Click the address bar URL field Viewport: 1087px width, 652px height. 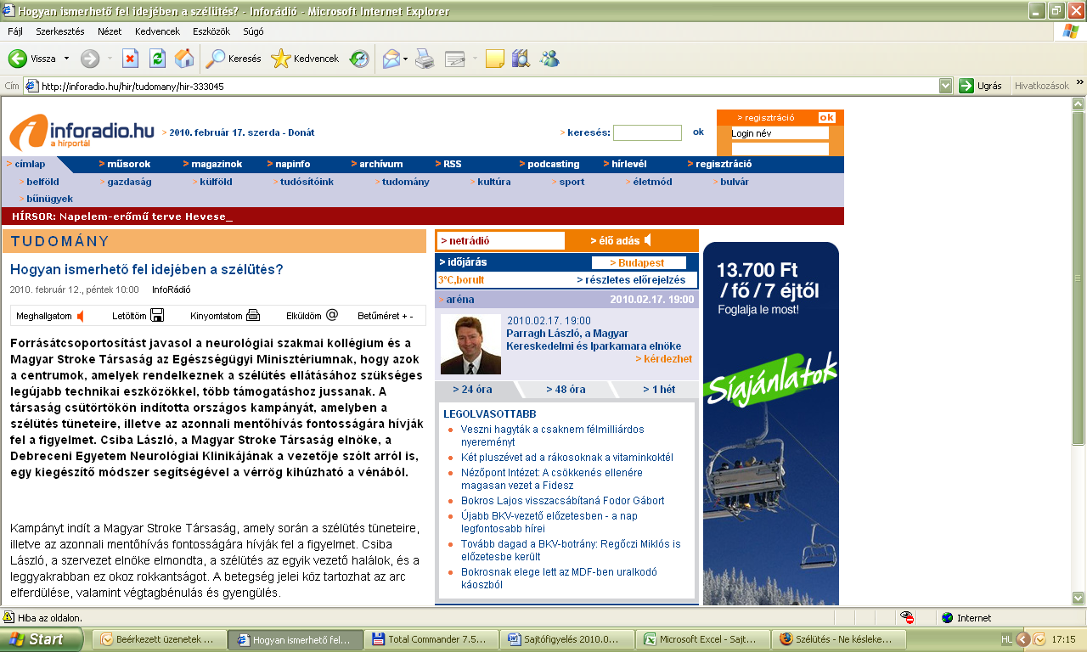click(481, 86)
